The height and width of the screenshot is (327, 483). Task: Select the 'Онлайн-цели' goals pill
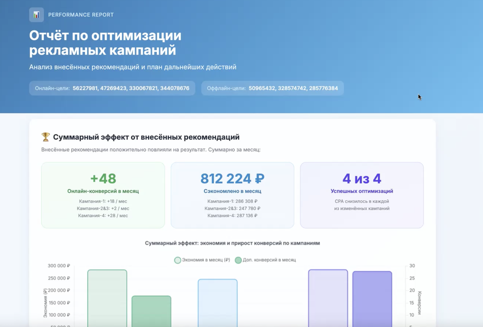[112, 88]
